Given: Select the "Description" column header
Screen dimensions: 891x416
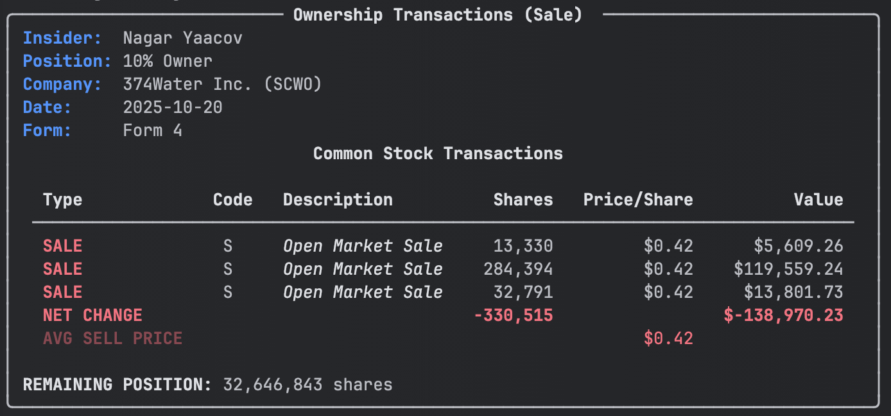Looking at the screenshot, I should [338, 200].
